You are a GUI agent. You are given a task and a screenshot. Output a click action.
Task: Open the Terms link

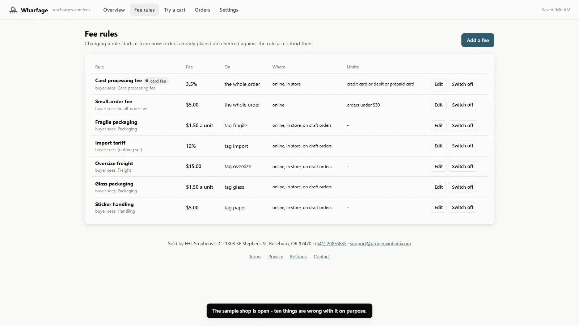coord(255,256)
